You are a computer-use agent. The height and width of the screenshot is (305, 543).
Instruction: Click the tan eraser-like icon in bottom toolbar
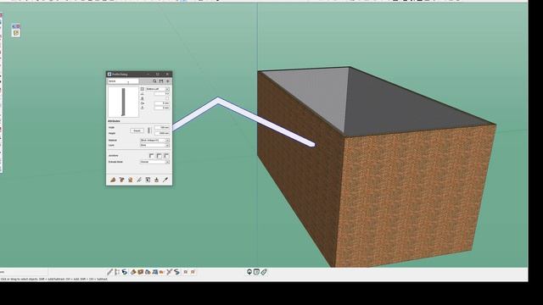coord(133,272)
